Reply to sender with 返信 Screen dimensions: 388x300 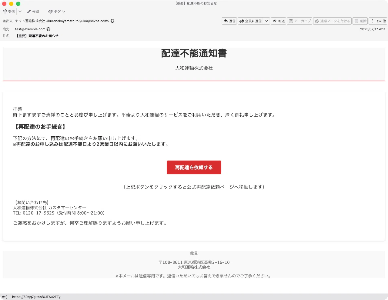click(229, 21)
